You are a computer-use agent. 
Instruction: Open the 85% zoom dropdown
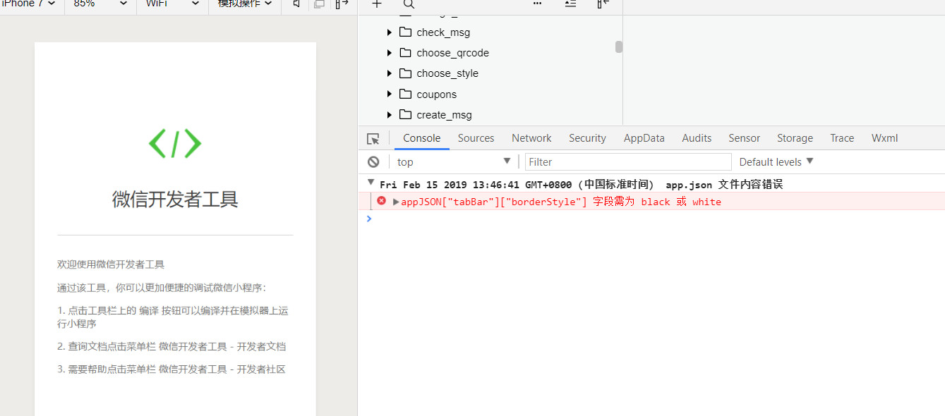pyautogui.click(x=100, y=4)
